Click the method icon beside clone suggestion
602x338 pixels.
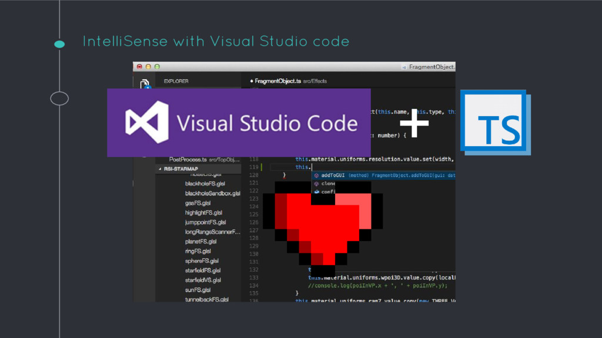tap(316, 184)
